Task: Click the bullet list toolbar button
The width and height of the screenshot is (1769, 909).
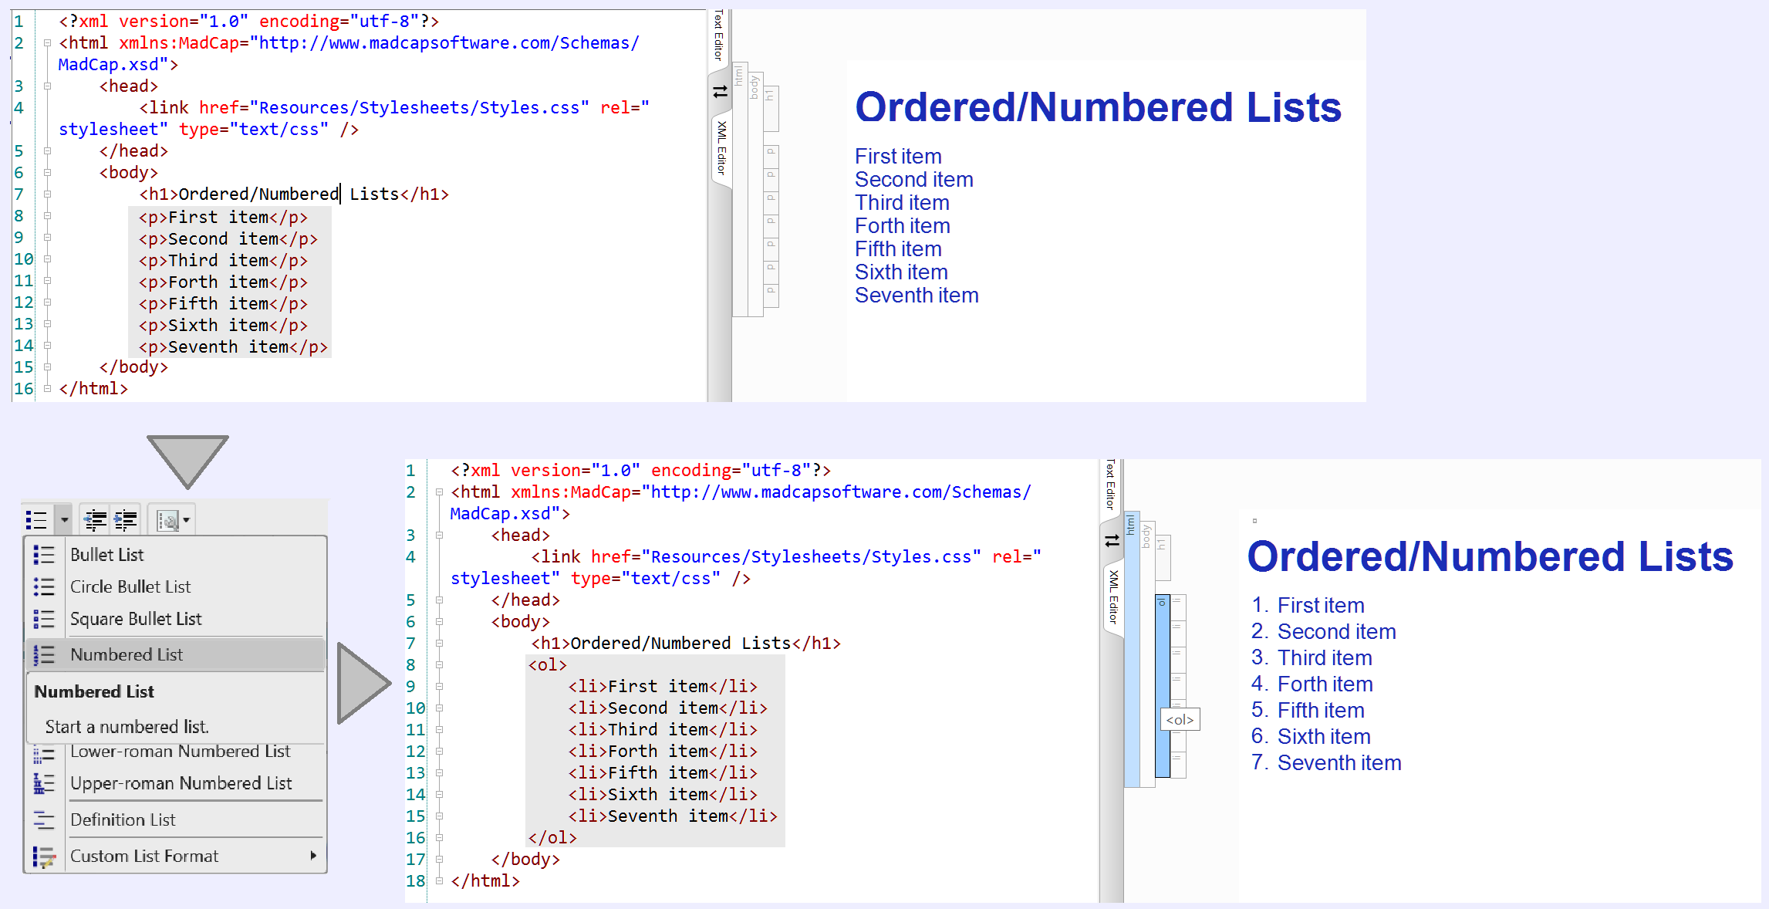Action: tap(37, 520)
